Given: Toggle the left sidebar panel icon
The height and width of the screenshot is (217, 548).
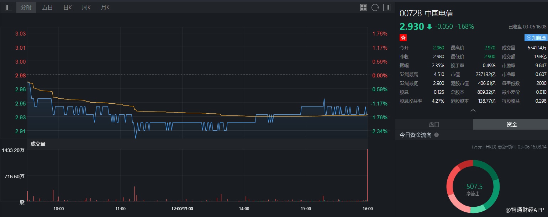Looking at the screenshot, I should pyautogui.click(x=9, y=7).
